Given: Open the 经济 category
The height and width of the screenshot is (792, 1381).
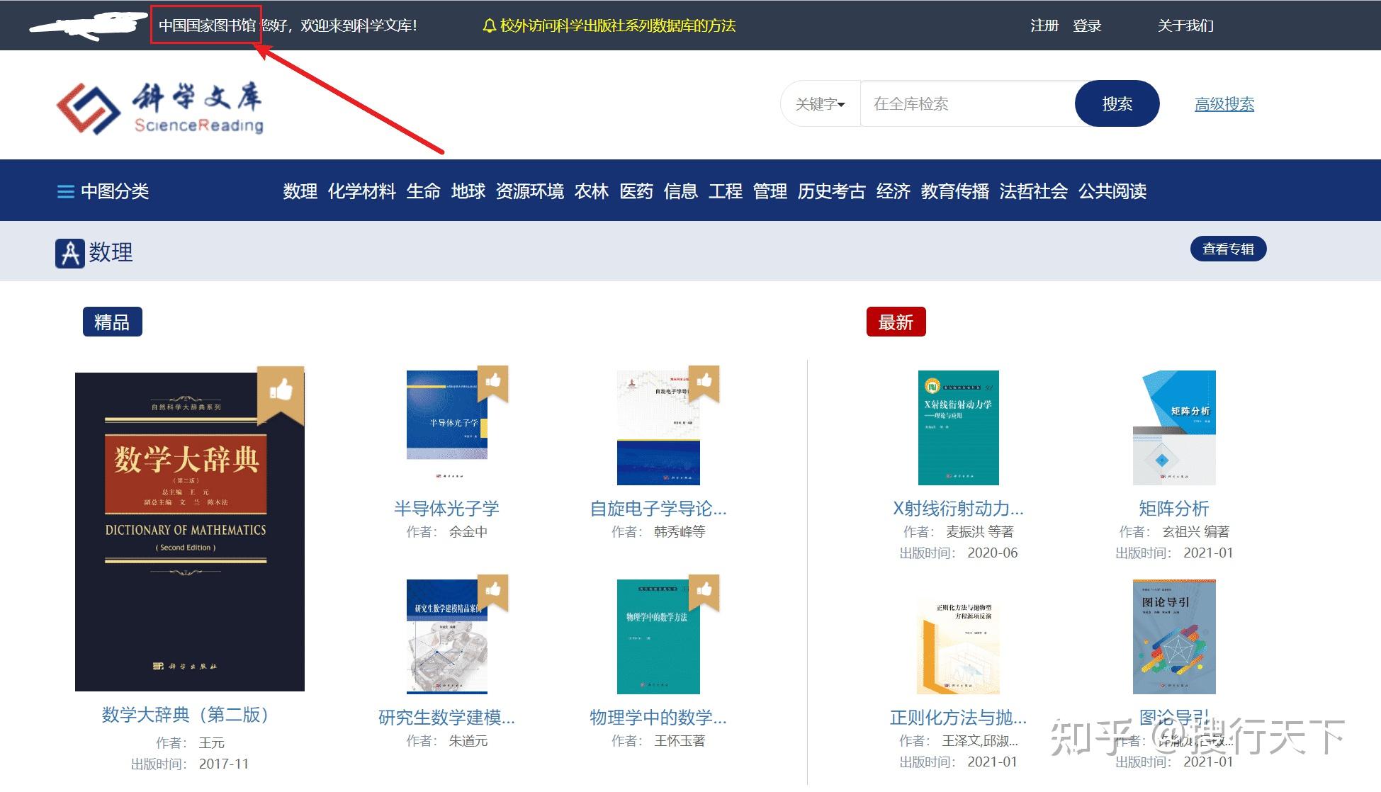Looking at the screenshot, I should click(x=894, y=191).
